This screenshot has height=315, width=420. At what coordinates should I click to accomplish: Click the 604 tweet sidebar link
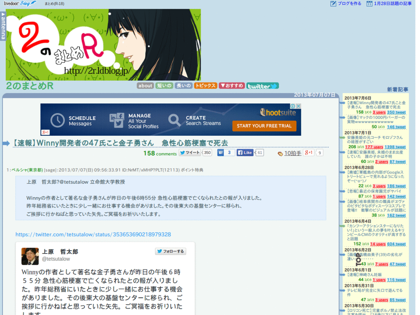(397, 244)
